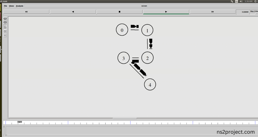Open the Views menu
This screenshot has height=137, width=258.
pos(11,6)
